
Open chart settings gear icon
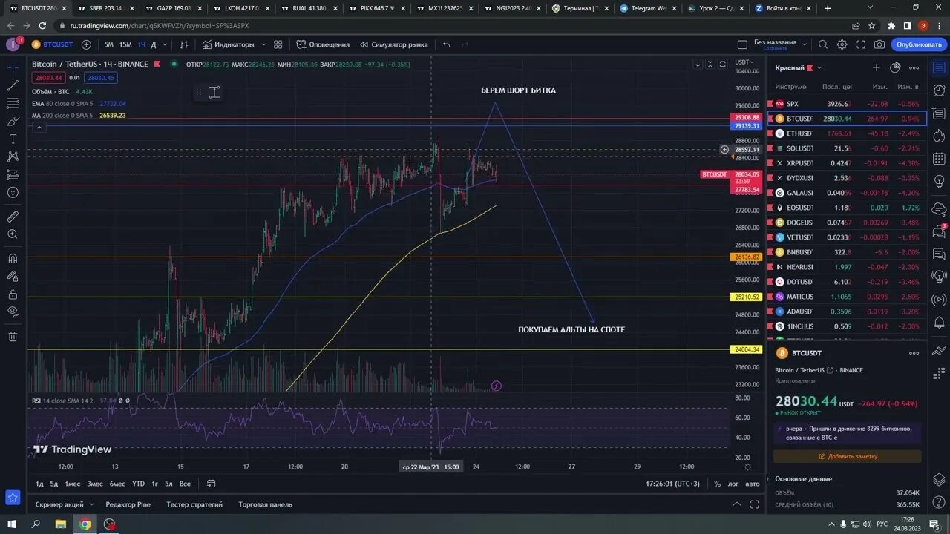click(x=842, y=44)
